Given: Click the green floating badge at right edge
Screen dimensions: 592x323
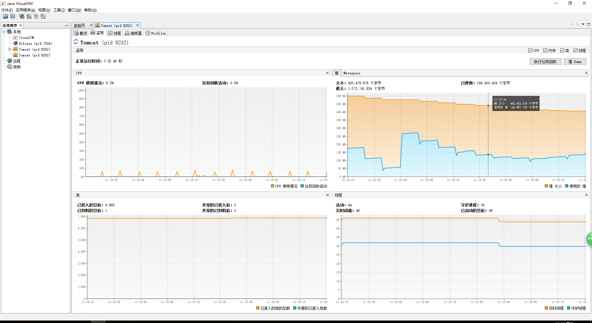Looking at the screenshot, I should (x=589, y=239).
